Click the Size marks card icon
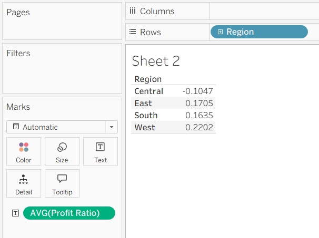Screen dimensions: 319x238 (62, 147)
